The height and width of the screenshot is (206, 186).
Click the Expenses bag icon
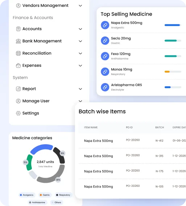pyautogui.click(x=18, y=65)
